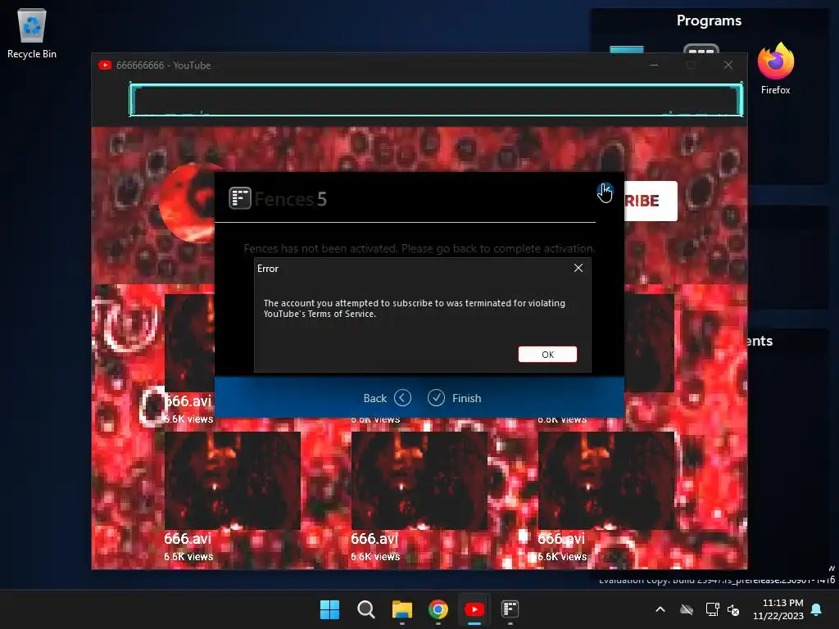Click the partially visible SUBSCRIBE button
The width and height of the screenshot is (839, 629).
(x=650, y=201)
